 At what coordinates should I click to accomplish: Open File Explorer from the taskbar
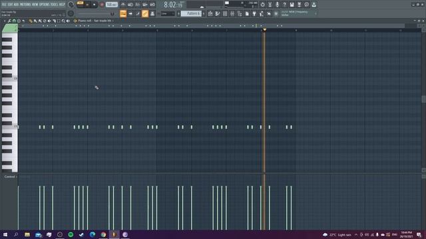point(27,234)
